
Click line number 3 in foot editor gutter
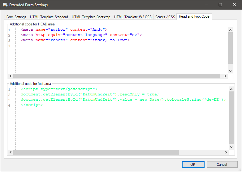click(x=9, y=100)
